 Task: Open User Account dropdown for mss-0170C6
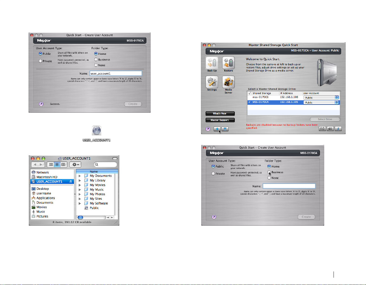(321, 97)
